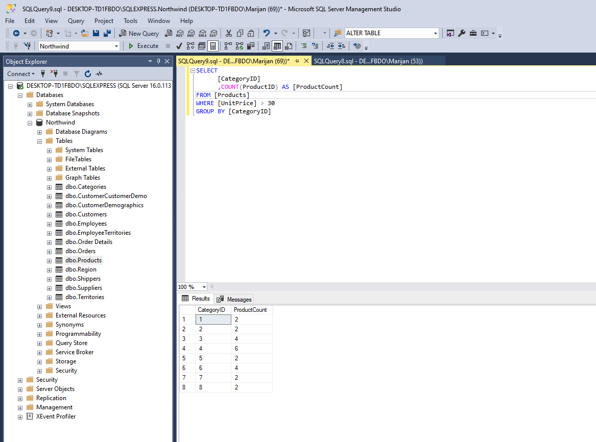The image size is (596, 442).
Task: Open an Analysis Services DMX Query
Action: pos(191,33)
